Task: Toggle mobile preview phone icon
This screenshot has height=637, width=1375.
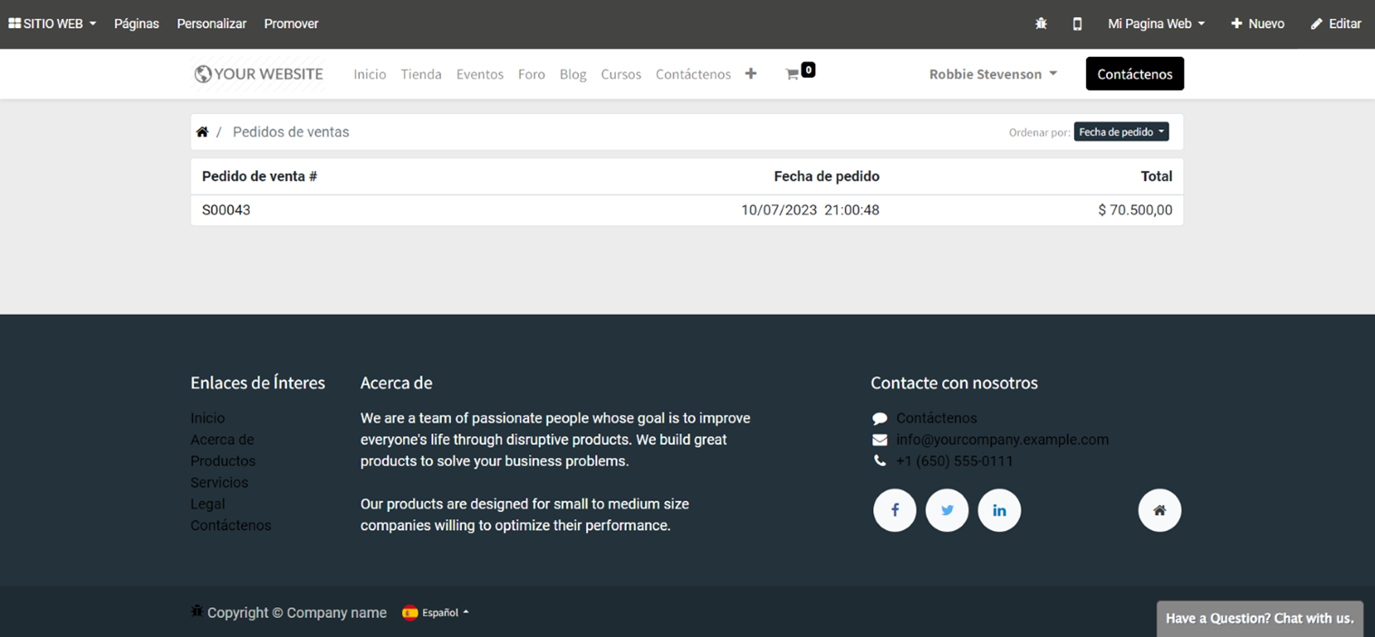Action: (1077, 24)
